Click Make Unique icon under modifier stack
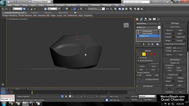 tap(149, 44)
